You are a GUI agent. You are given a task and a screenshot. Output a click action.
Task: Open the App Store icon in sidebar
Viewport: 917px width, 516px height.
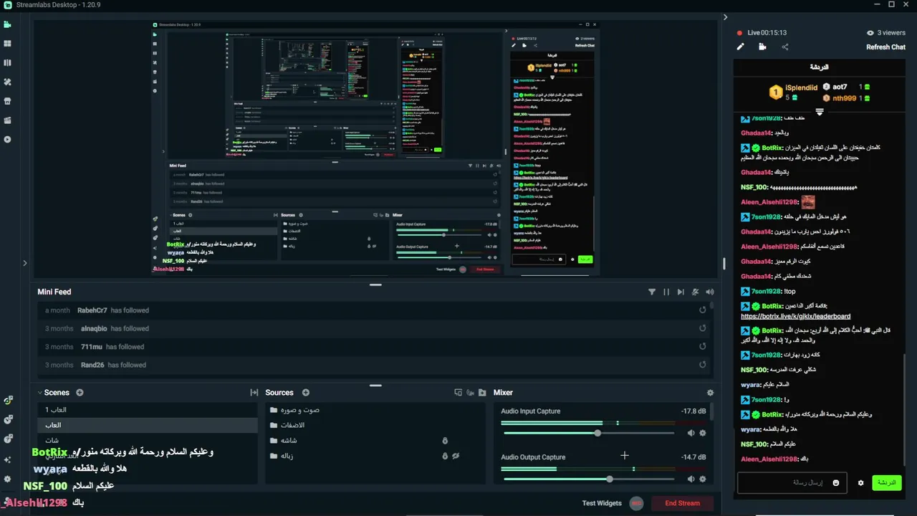(x=8, y=101)
